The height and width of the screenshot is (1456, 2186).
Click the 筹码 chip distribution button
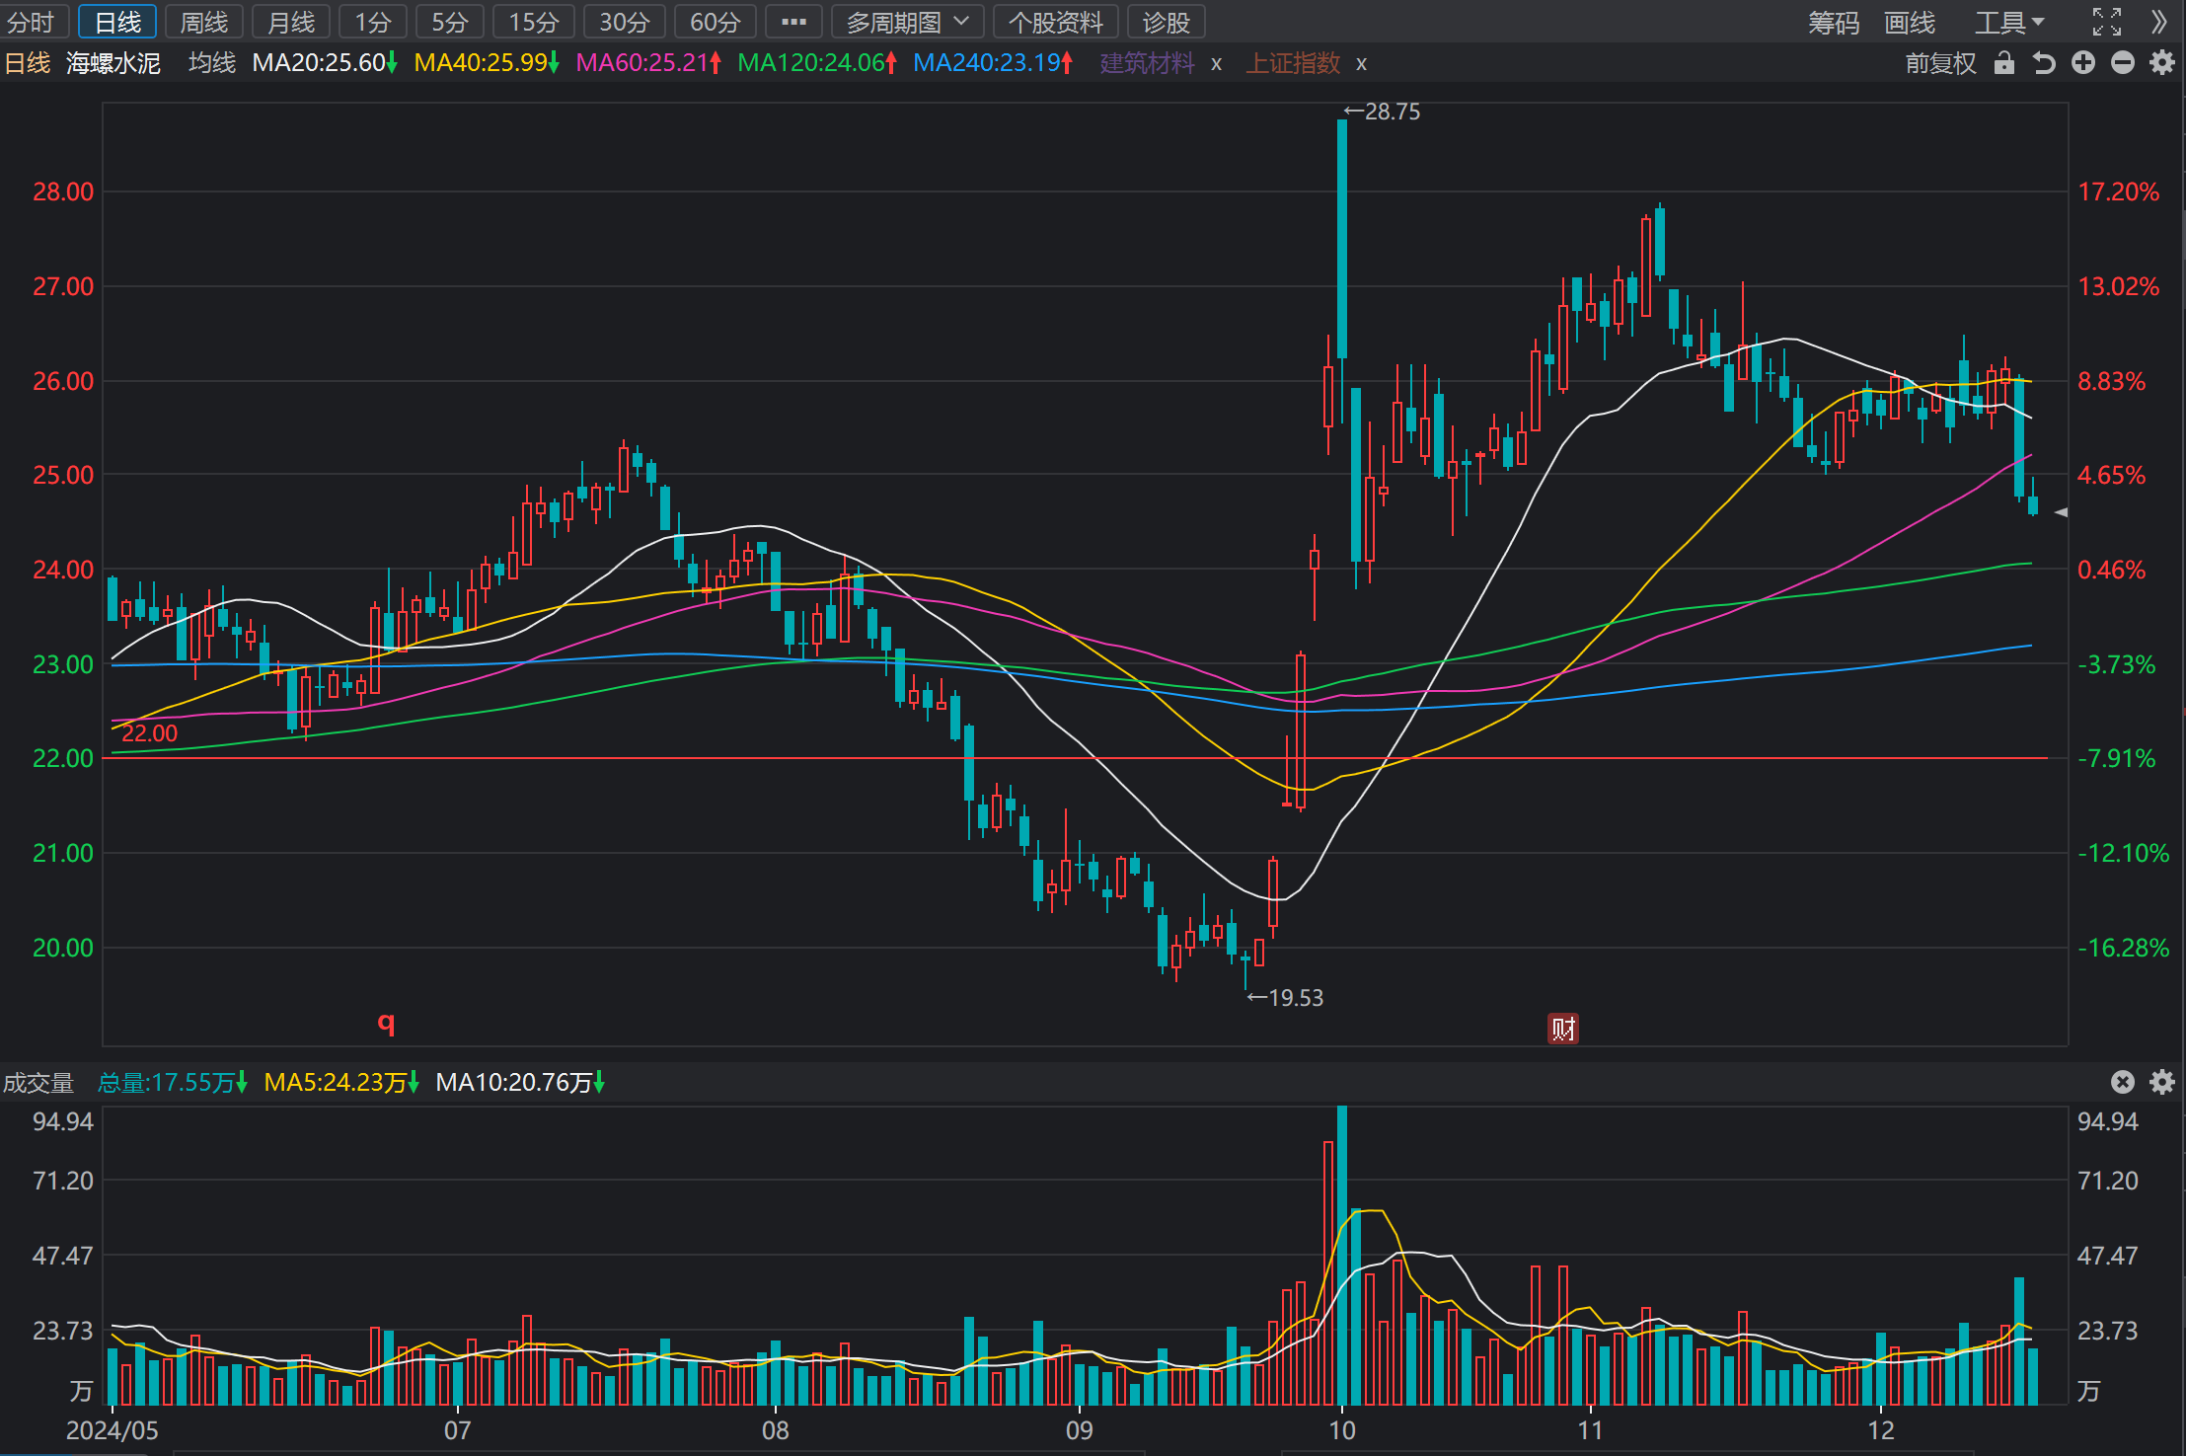[x=1834, y=22]
